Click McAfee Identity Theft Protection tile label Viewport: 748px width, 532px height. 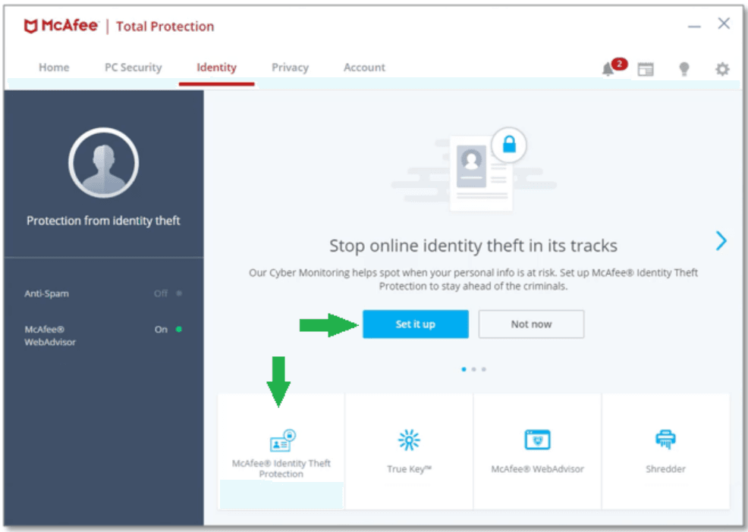click(281, 468)
